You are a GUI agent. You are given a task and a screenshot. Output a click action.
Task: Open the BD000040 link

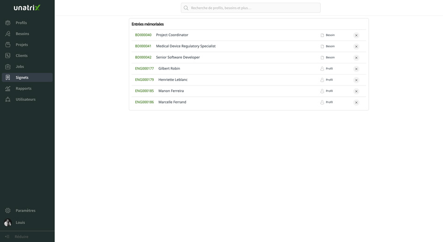click(143, 35)
